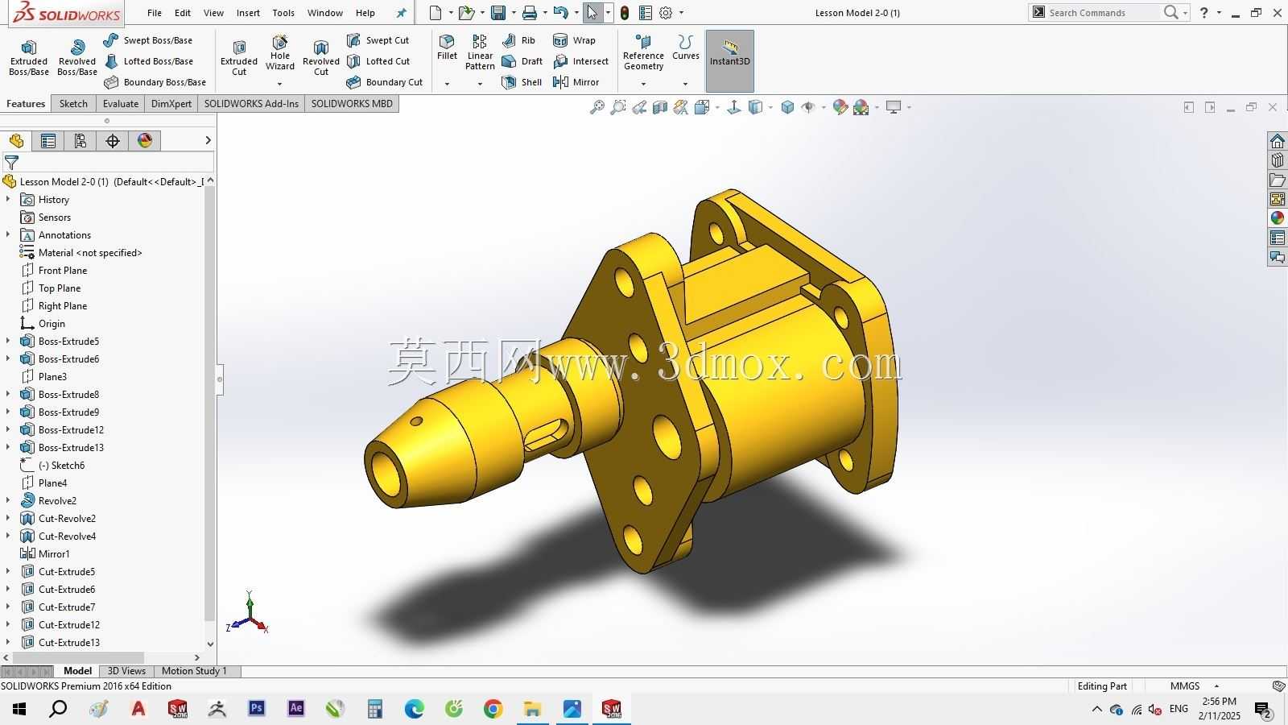Select the Revolved Boss/Base tool
The height and width of the screenshot is (725, 1288).
(x=77, y=58)
